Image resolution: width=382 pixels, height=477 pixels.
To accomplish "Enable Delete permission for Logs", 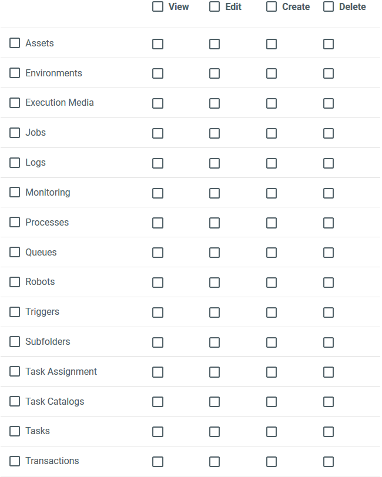I will [x=329, y=163].
